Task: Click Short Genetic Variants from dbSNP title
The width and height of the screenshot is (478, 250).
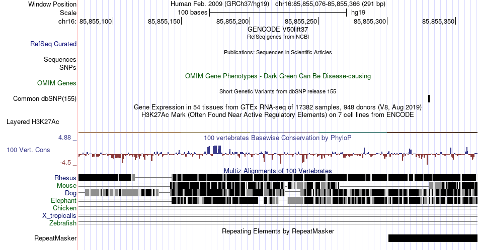Action: point(278,91)
